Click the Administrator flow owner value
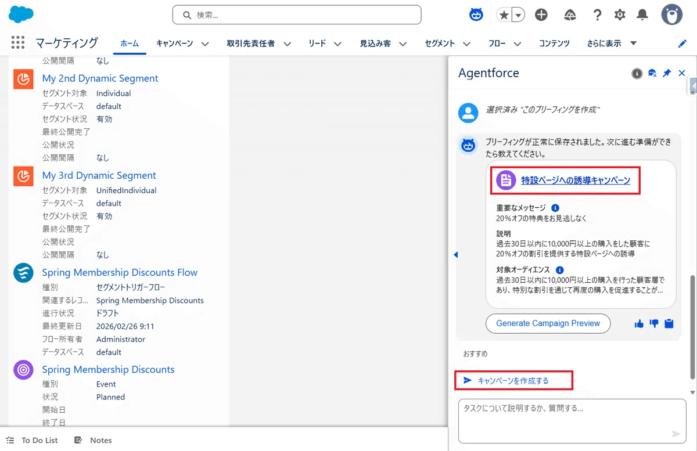The width and height of the screenshot is (697, 451). coord(121,339)
